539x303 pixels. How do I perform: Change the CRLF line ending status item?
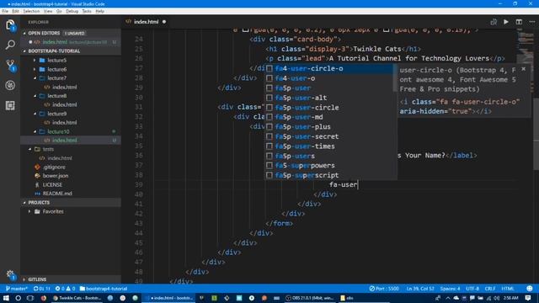tap(490, 289)
